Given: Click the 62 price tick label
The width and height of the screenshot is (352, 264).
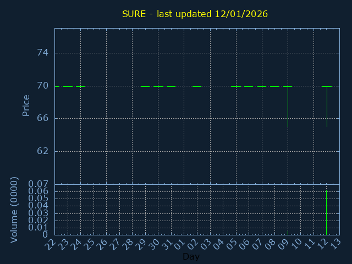Looking at the screenshot, I should pyautogui.click(x=43, y=151).
